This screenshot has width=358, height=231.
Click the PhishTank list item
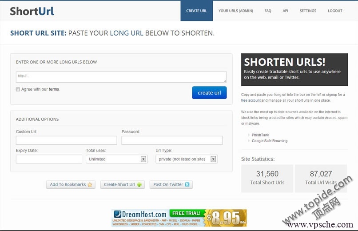260,135
